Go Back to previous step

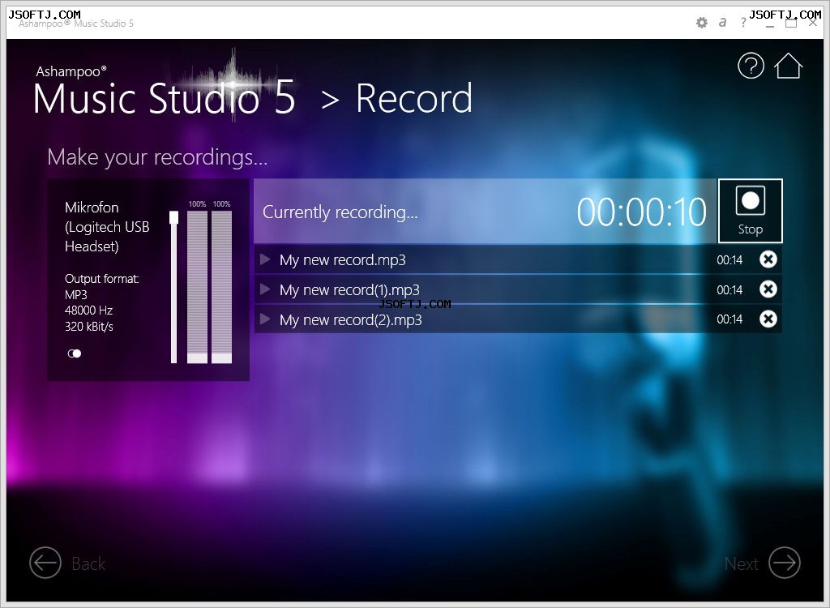(x=67, y=563)
